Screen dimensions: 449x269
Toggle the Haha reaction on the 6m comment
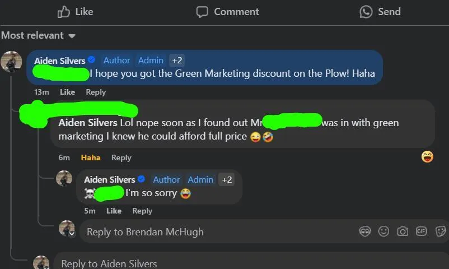91,157
